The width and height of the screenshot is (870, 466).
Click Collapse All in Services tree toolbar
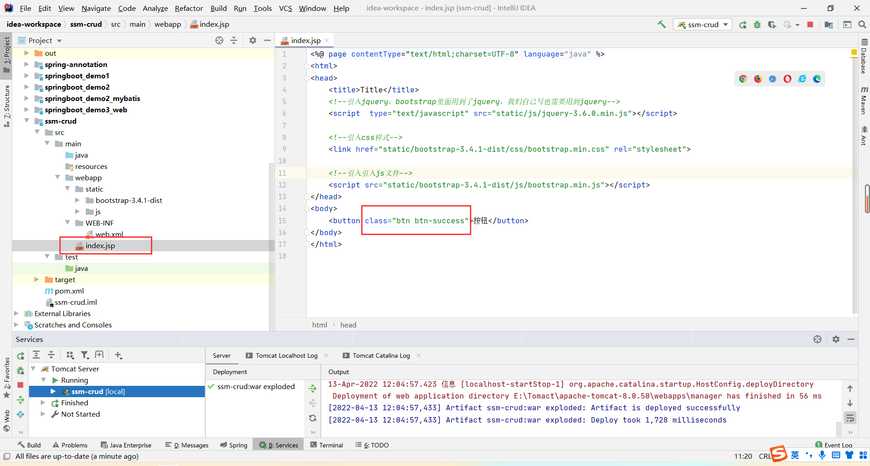pyautogui.click(x=51, y=355)
